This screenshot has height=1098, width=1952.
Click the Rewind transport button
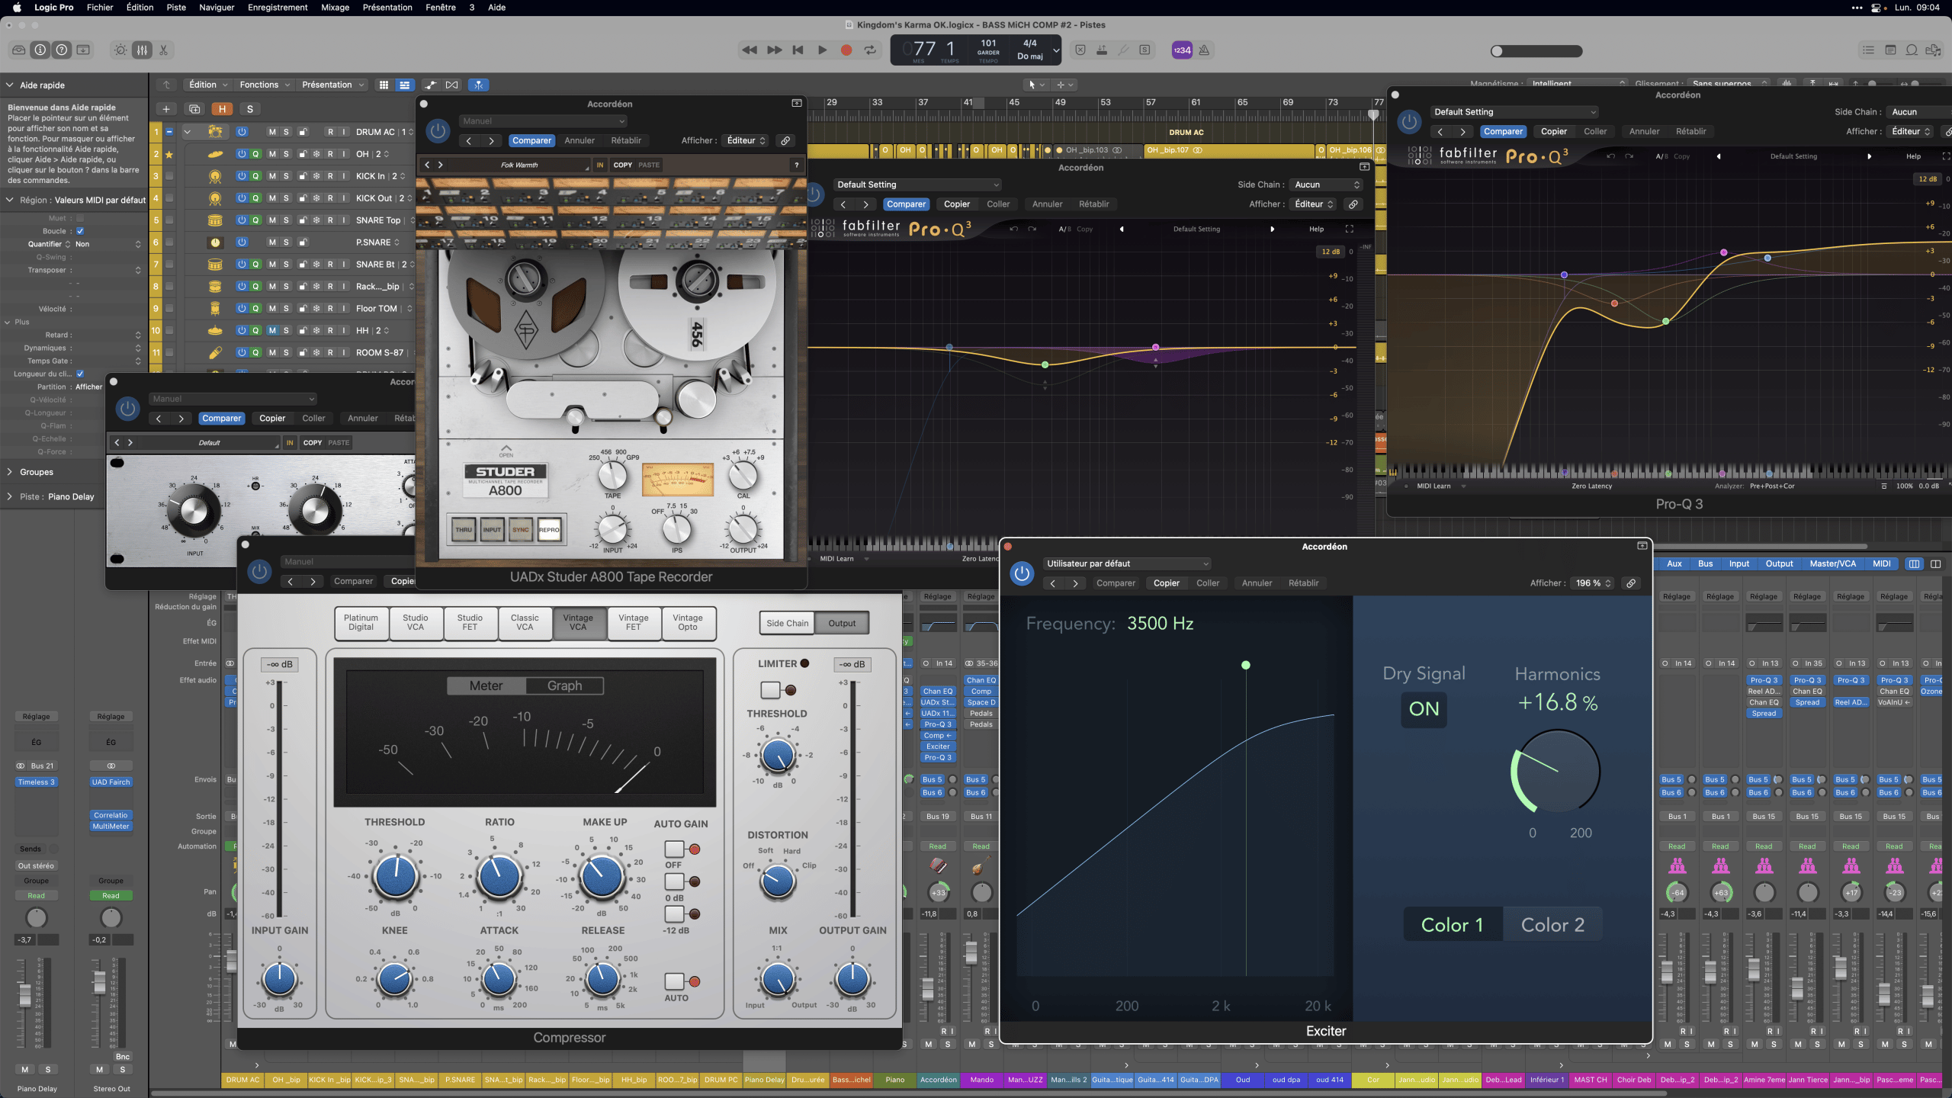click(x=750, y=50)
